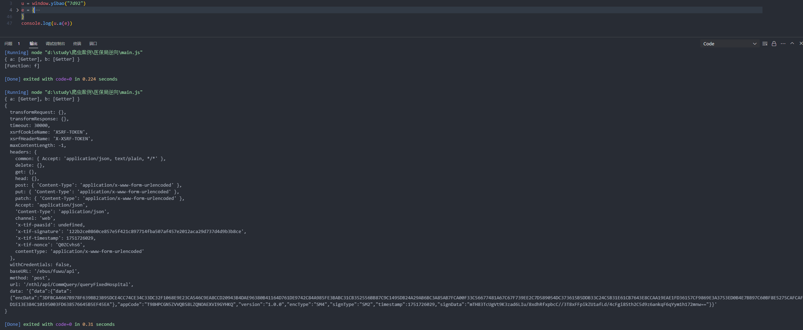Click second [Running] node main.js line
Image resolution: width=803 pixels, height=330 pixels.
73,92
